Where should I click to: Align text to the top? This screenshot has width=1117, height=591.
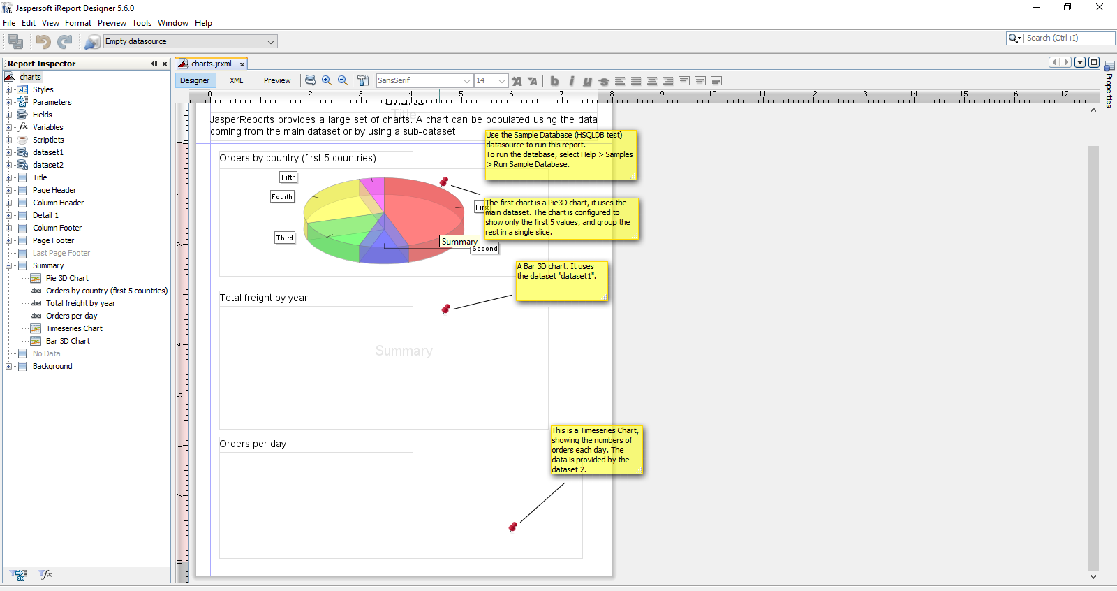[684, 81]
